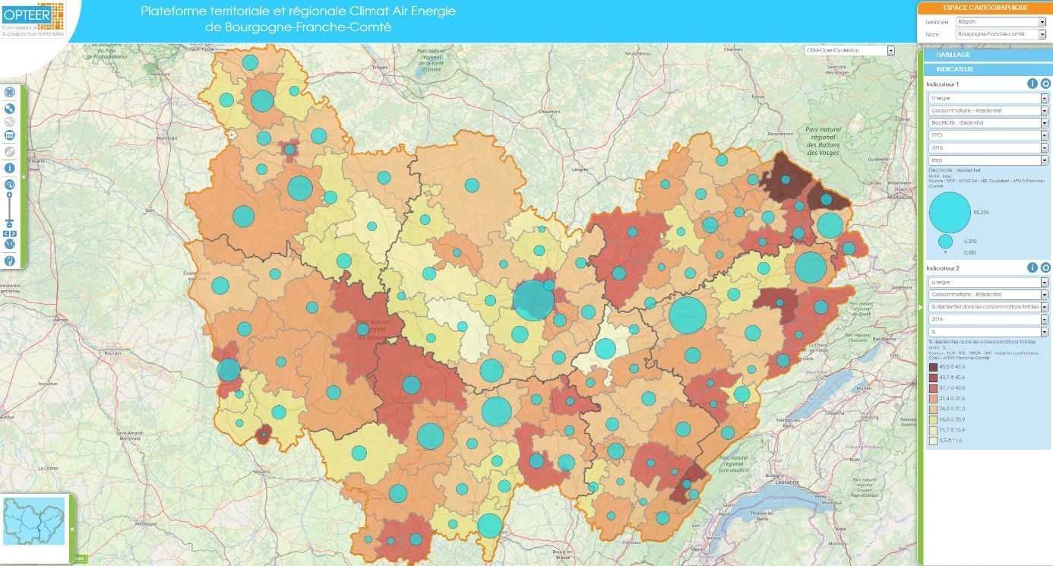Open the OSM-OpenCycleMap basemap dropdown
This screenshot has width=1053, height=566.
pos(850,50)
